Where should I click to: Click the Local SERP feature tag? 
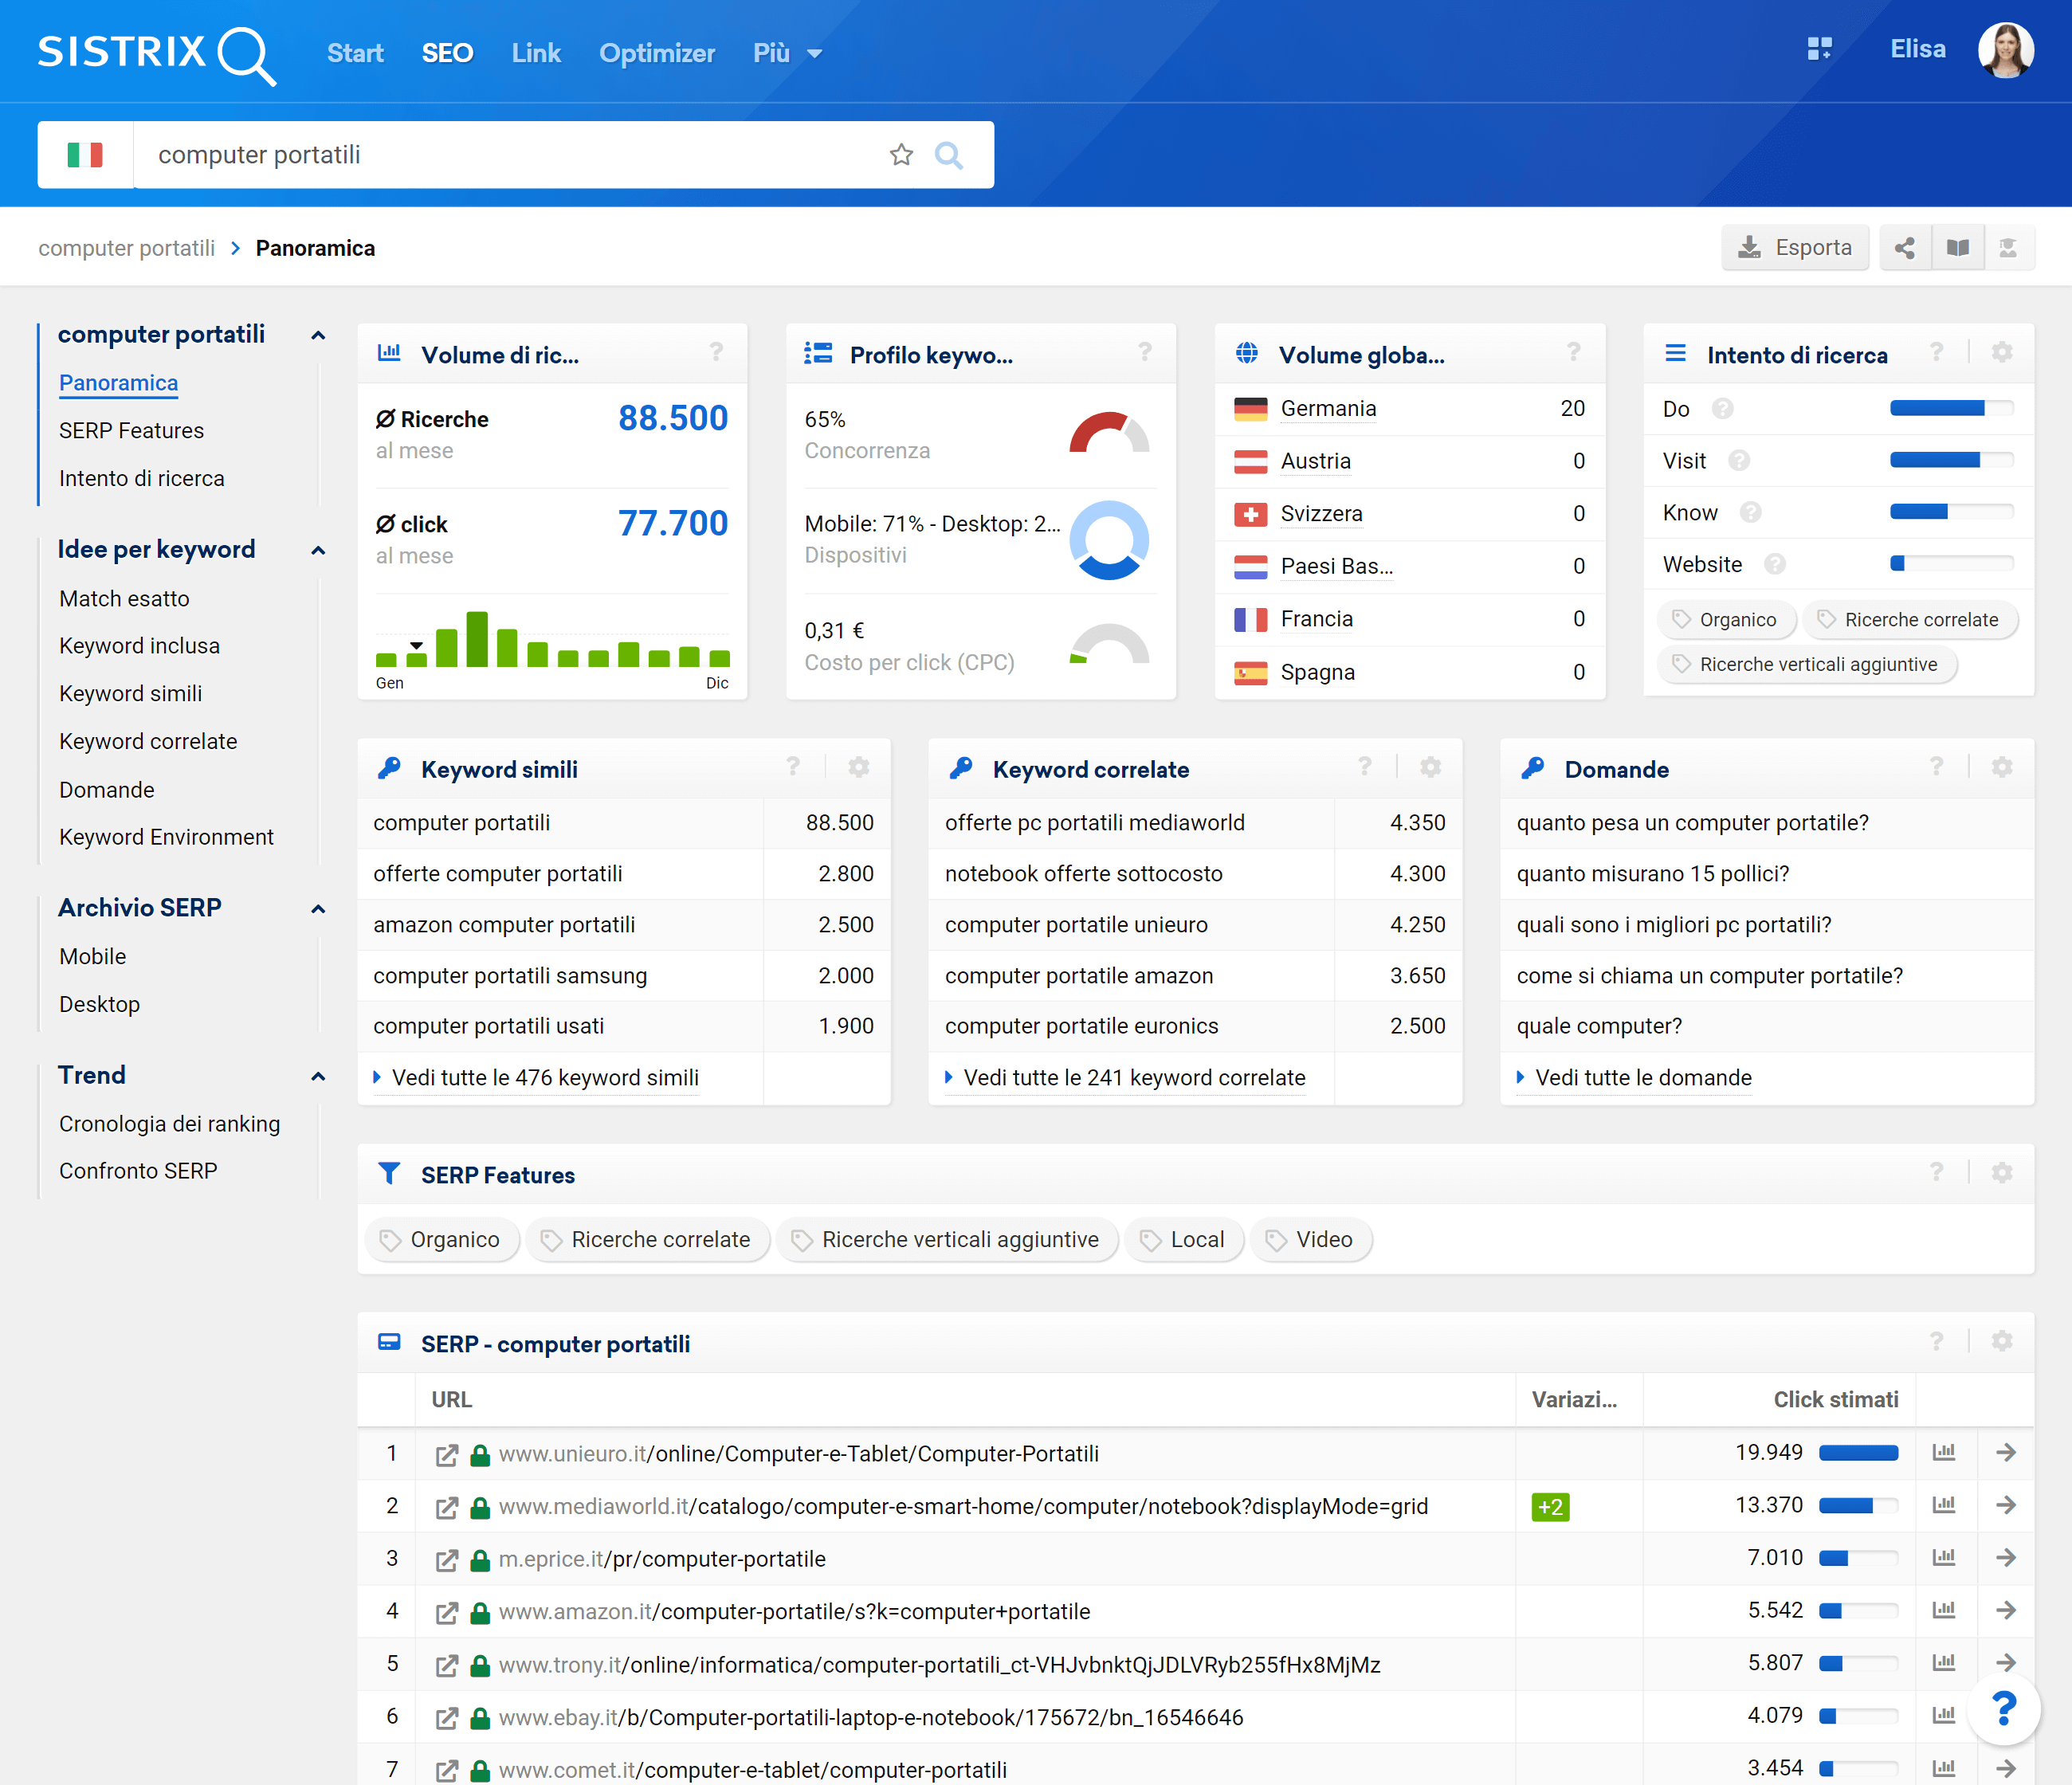click(x=1184, y=1240)
